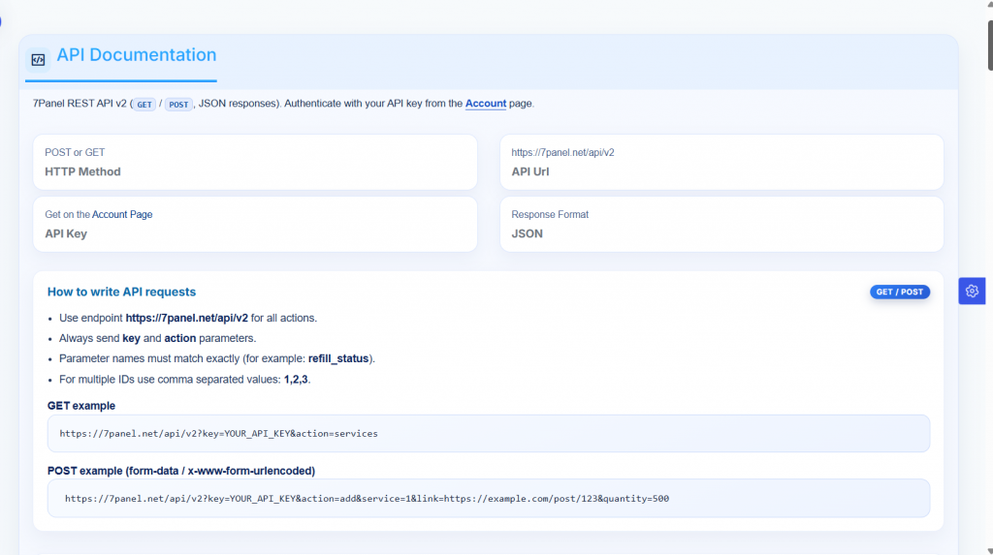Click the Response Format JSON card
The height and width of the screenshot is (555, 993).
[x=721, y=224]
